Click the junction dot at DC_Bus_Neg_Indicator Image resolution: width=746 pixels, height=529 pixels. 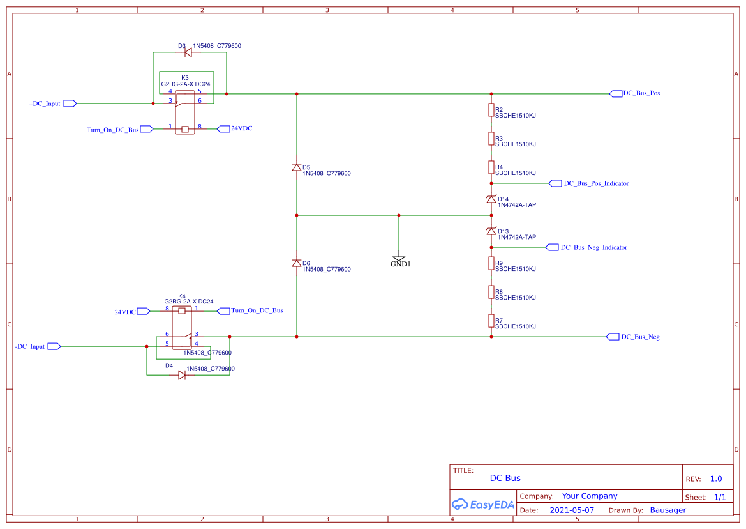tap(491, 247)
